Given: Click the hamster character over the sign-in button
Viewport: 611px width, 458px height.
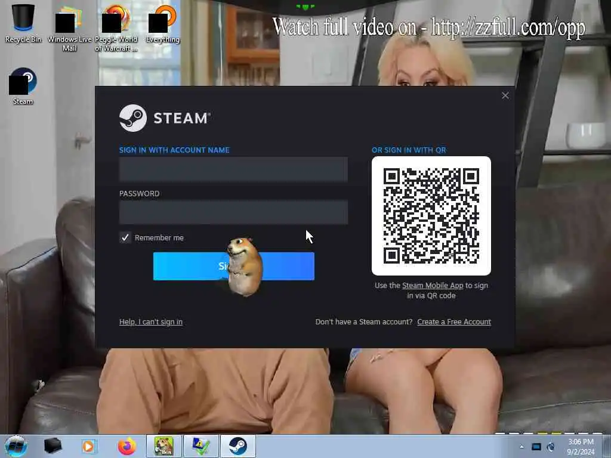Looking at the screenshot, I should (244, 267).
